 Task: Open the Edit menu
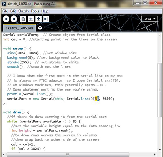click(13, 11)
